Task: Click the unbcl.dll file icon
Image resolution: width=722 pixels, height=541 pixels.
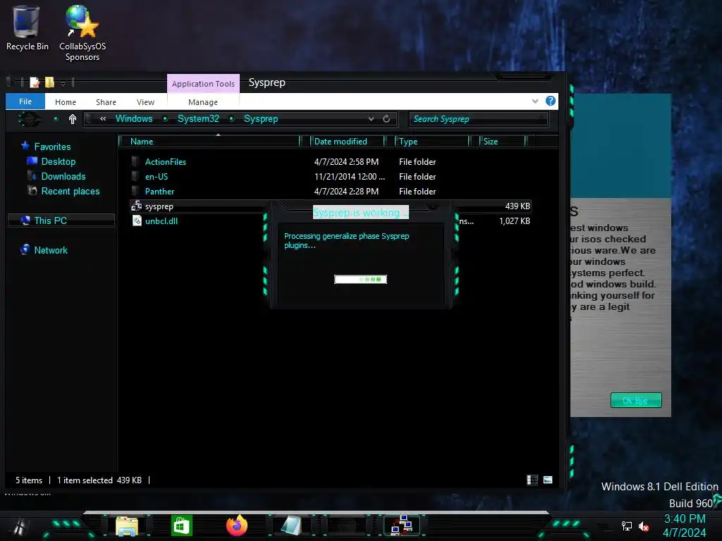Action: 137,220
